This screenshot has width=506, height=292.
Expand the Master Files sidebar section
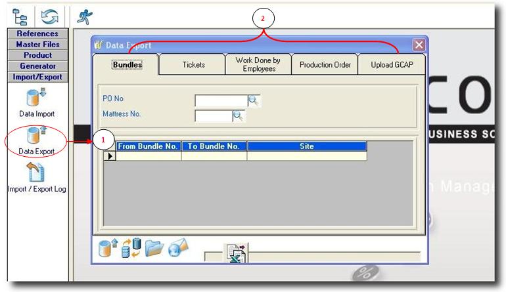(37, 45)
